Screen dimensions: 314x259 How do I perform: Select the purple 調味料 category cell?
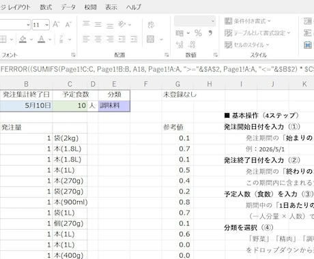point(114,106)
